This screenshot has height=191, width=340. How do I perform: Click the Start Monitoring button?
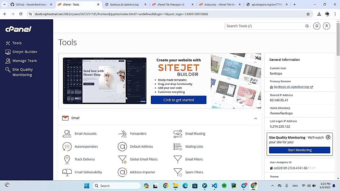[x=300, y=150]
